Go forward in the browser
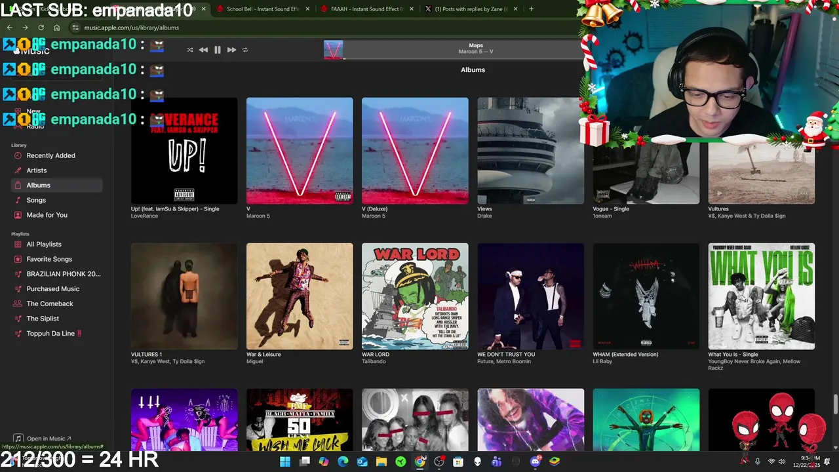 tap(25, 28)
